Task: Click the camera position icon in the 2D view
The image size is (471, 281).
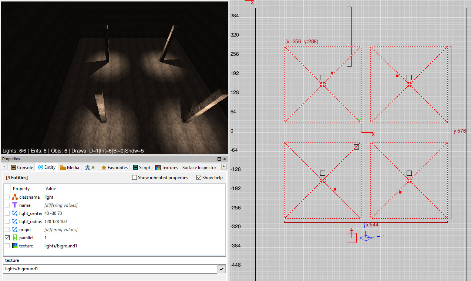Action: (x=366, y=238)
